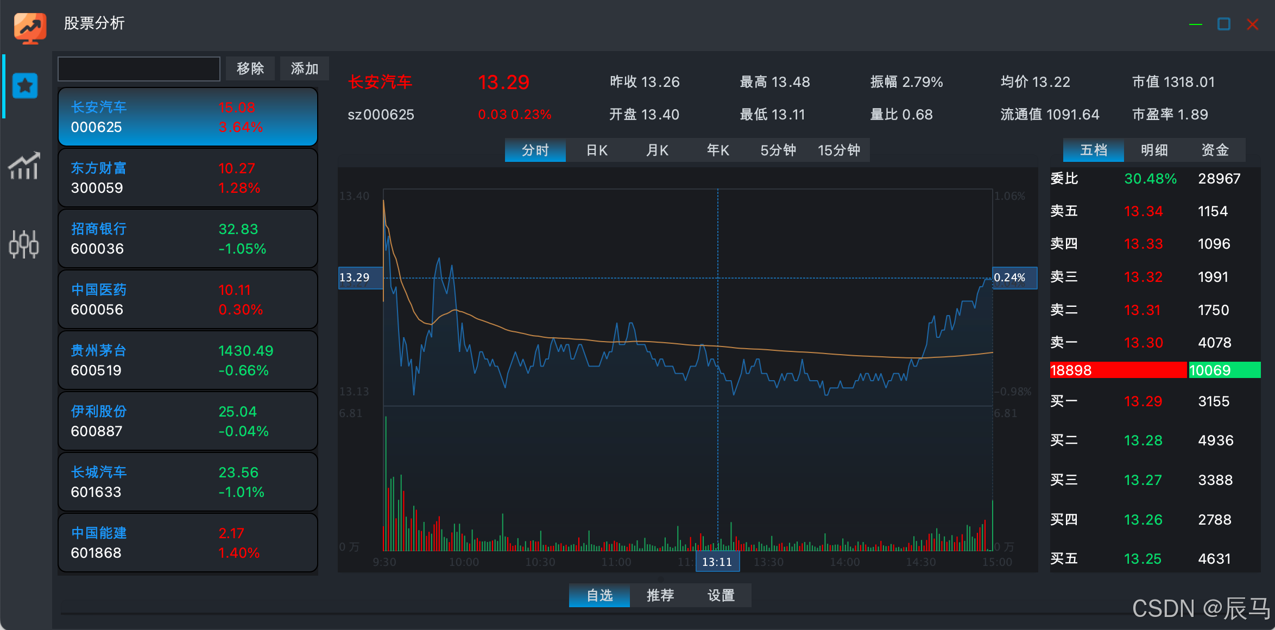Open the market trends chart icon in sidebar
Screen dimensions: 1275x630
pyautogui.click(x=24, y=166)
